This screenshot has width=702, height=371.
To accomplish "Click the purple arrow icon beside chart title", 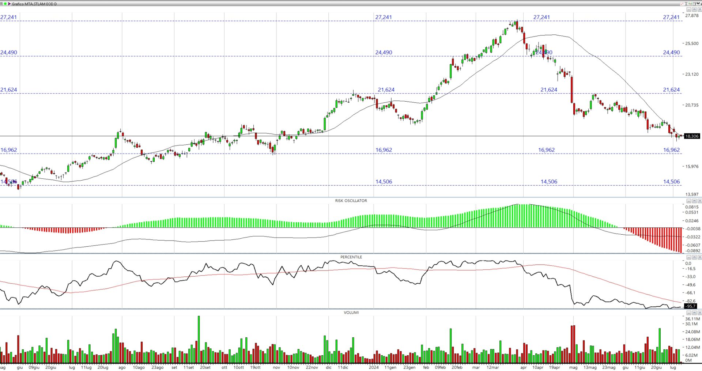I will tap(9, 4).
